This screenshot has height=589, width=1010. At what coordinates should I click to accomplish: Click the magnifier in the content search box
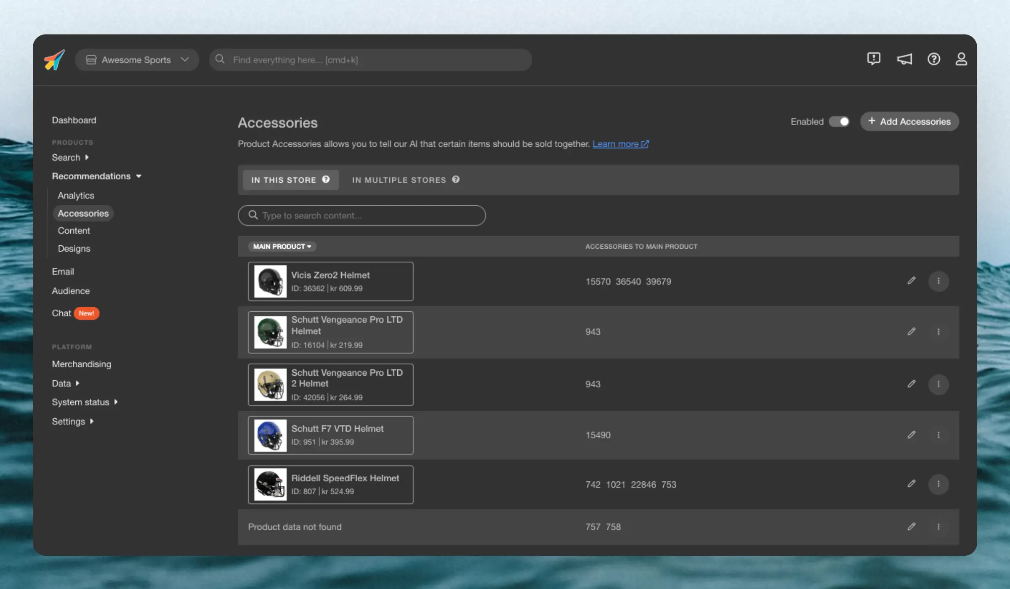click(x=253, y=215)
